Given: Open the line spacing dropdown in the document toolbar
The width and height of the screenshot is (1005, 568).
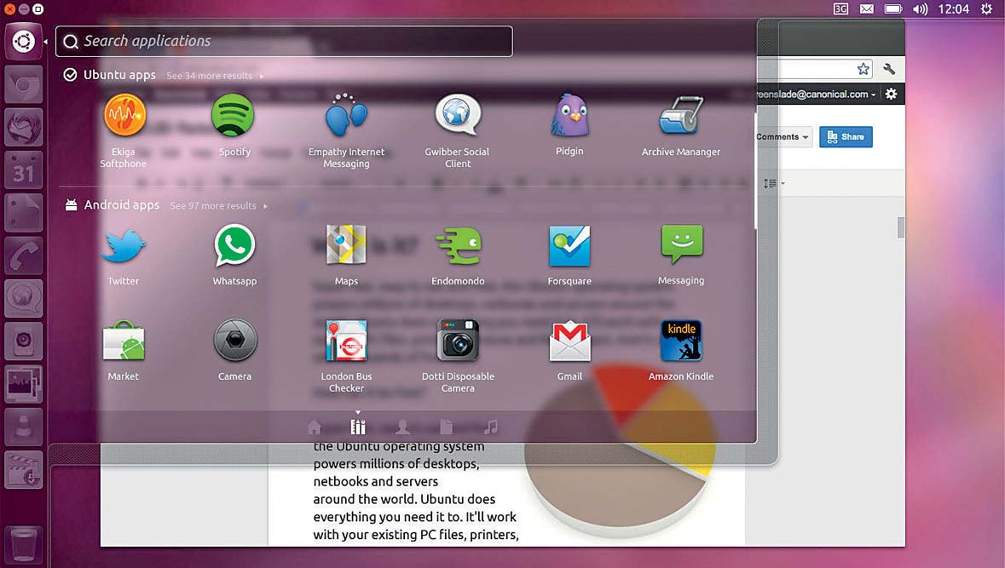Looking at the screenshot, I should [x=774, y=184].
